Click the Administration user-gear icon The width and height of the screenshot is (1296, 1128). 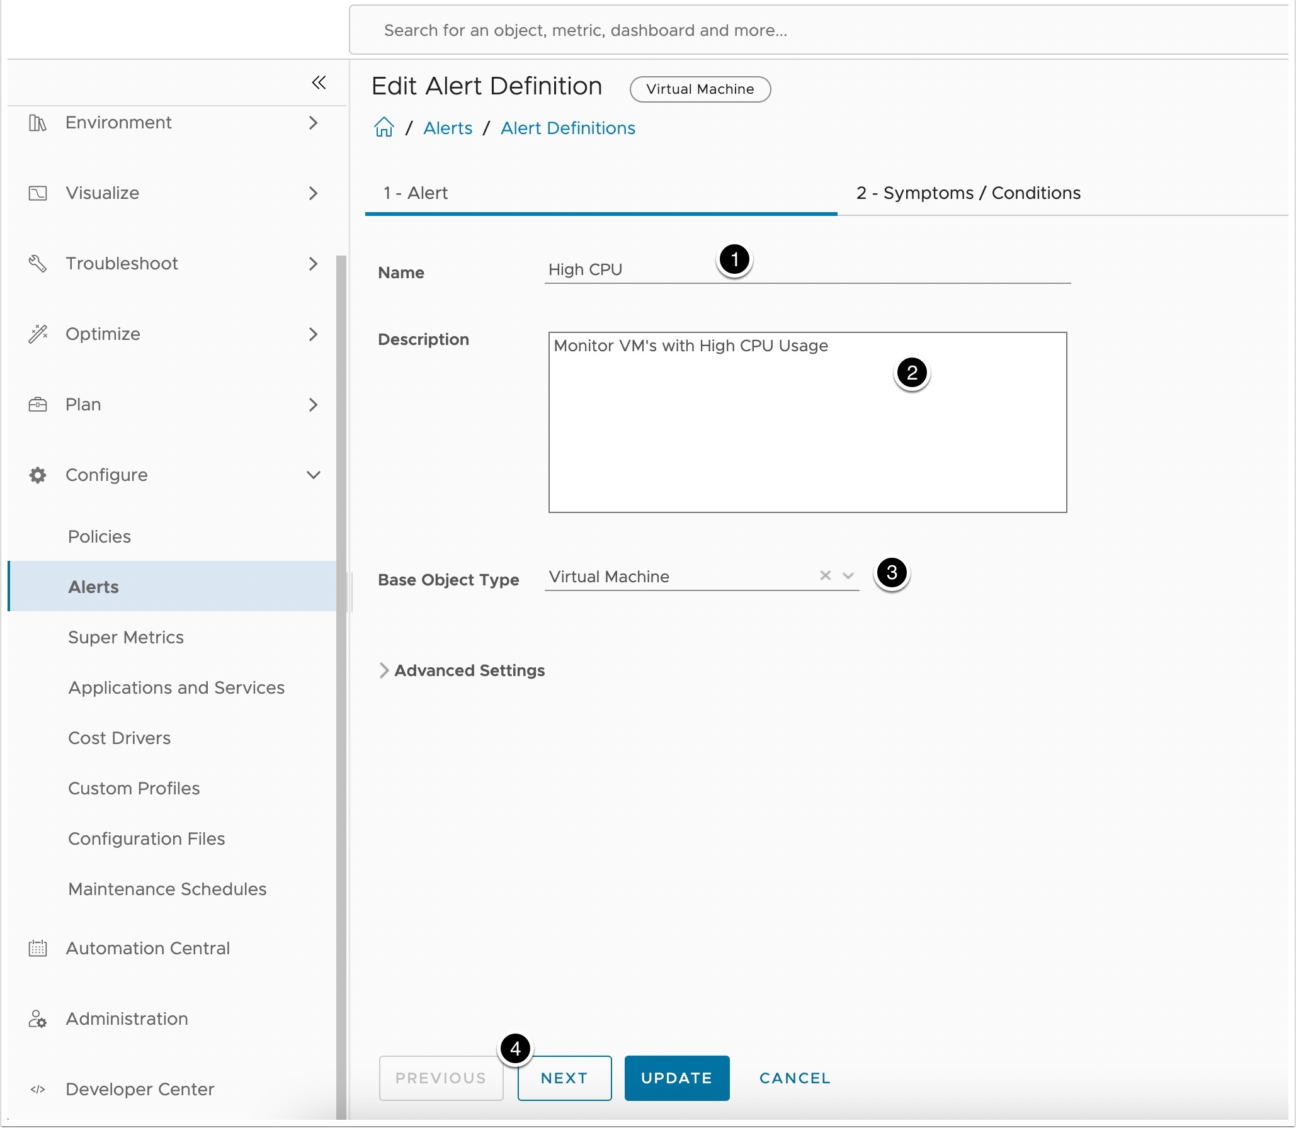(38, 1019)
